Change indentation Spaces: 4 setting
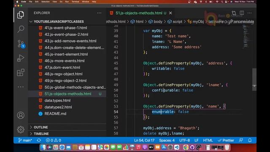Image resolution: width=270 pixels, height=152 pixels. coord(167,140)
